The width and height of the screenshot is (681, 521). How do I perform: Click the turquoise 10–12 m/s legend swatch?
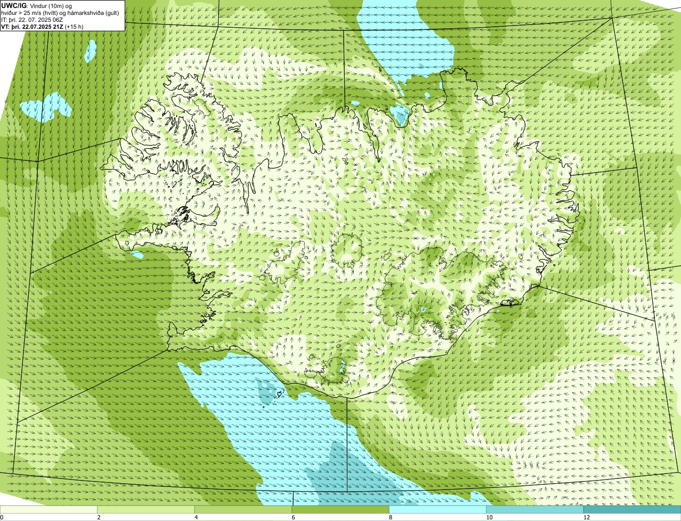coord(535,509)
